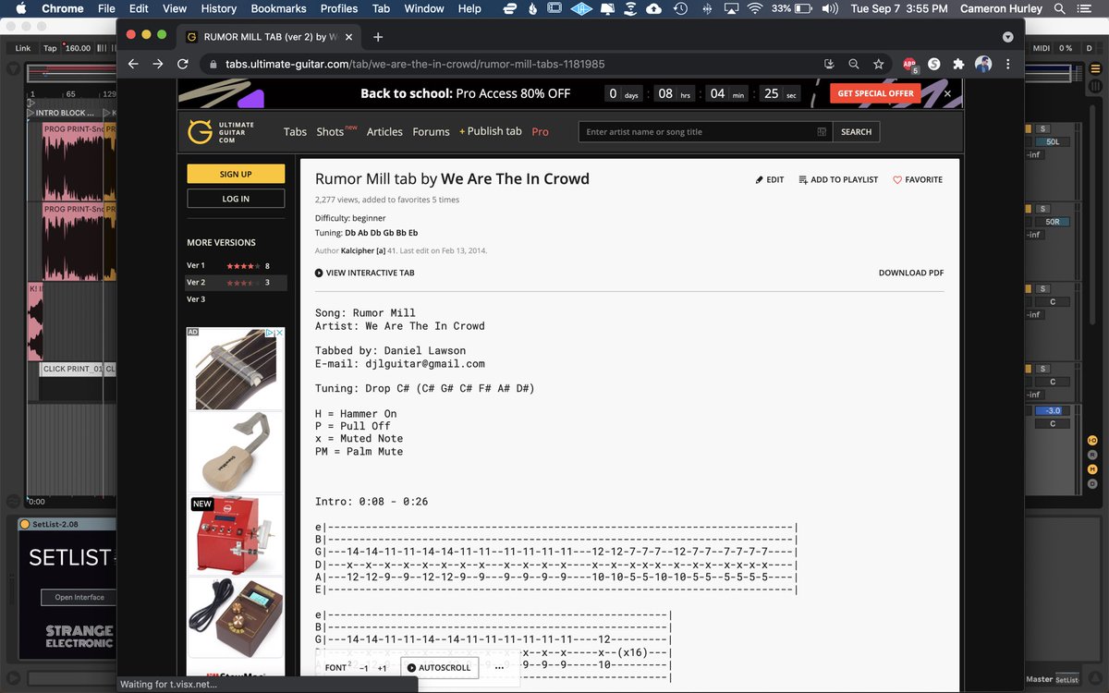Add the tab to a playlist
Screen dimensions: 1109x693
tap(838, 179)
